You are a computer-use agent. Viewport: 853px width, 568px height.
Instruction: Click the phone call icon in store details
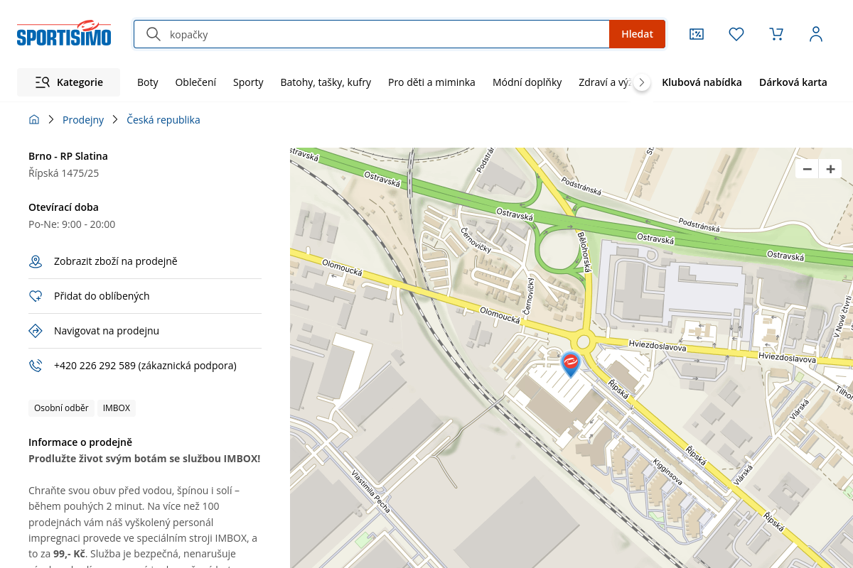pyautogui.click(x=36, y=366)
